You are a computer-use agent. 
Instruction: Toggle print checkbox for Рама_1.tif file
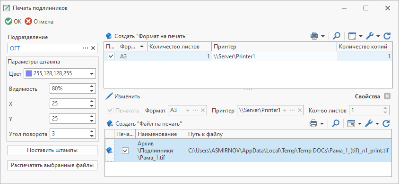pos(125,151)
